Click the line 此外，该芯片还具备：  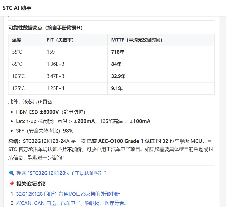pyautogui.click(x=31, y=102)
